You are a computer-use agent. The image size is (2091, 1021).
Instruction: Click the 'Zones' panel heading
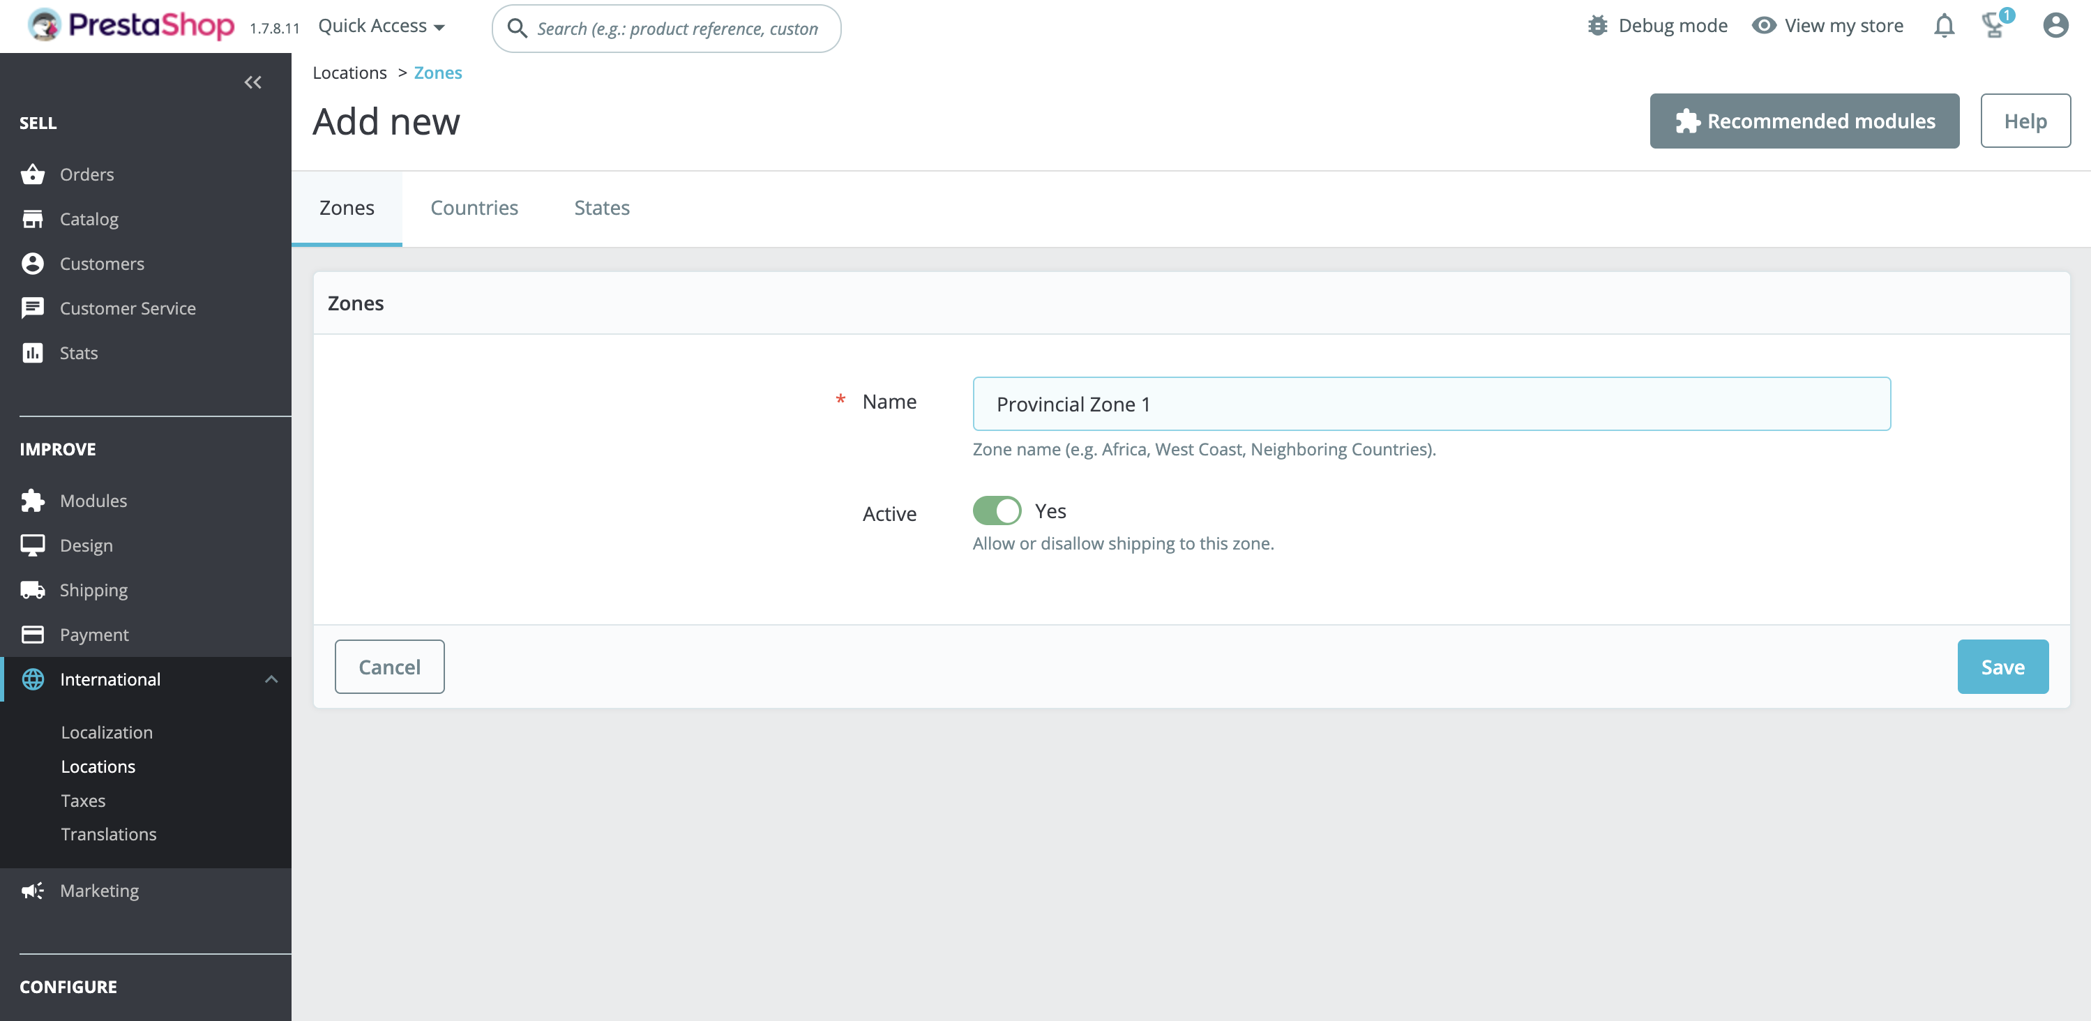[356, 303]
